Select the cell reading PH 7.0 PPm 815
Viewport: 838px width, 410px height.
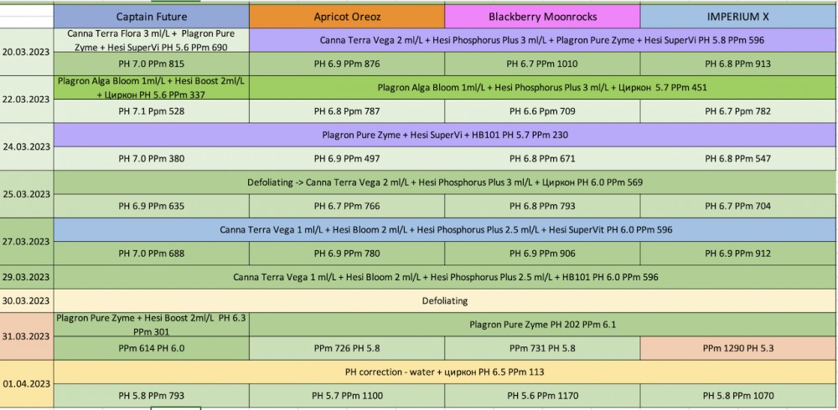point(152,64)
